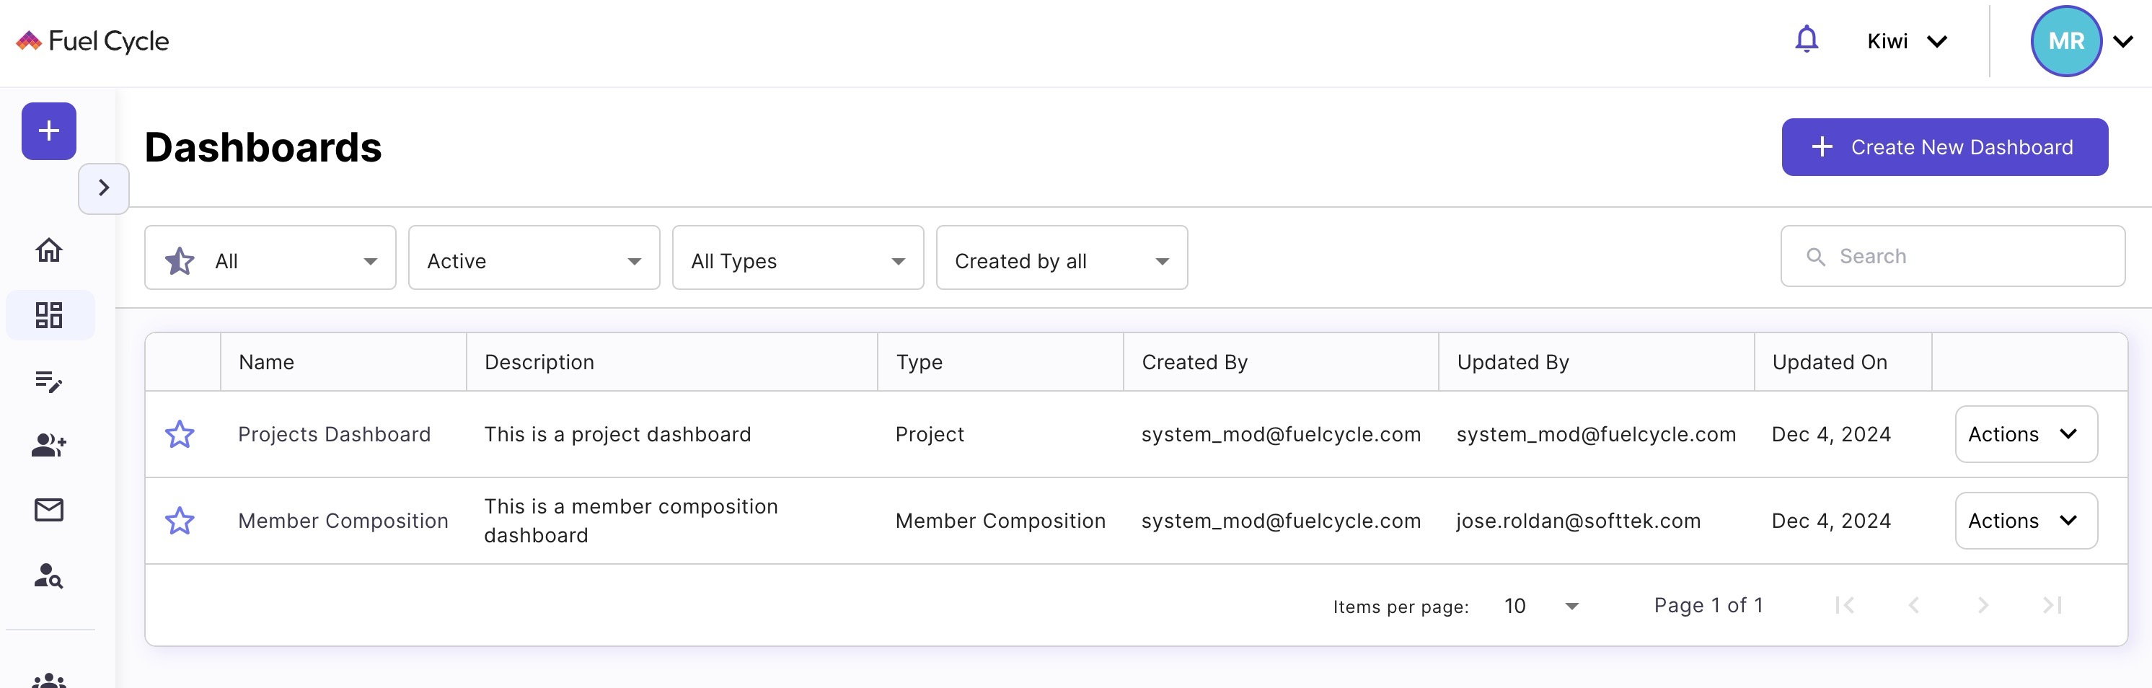This screenshot has width=2152, height=688.
Task: Open the Created by all dropdown
Action: pos(1062,258)
